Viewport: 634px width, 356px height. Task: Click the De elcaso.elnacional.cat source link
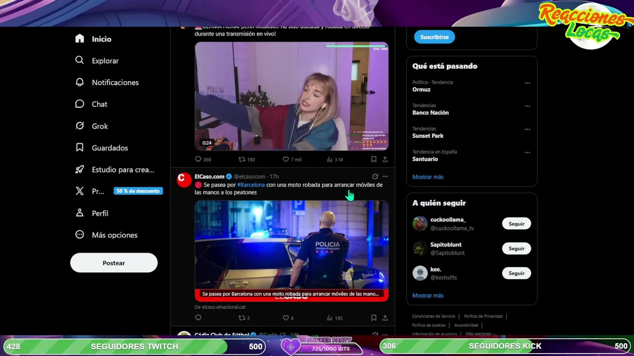[x=220, y=307]
